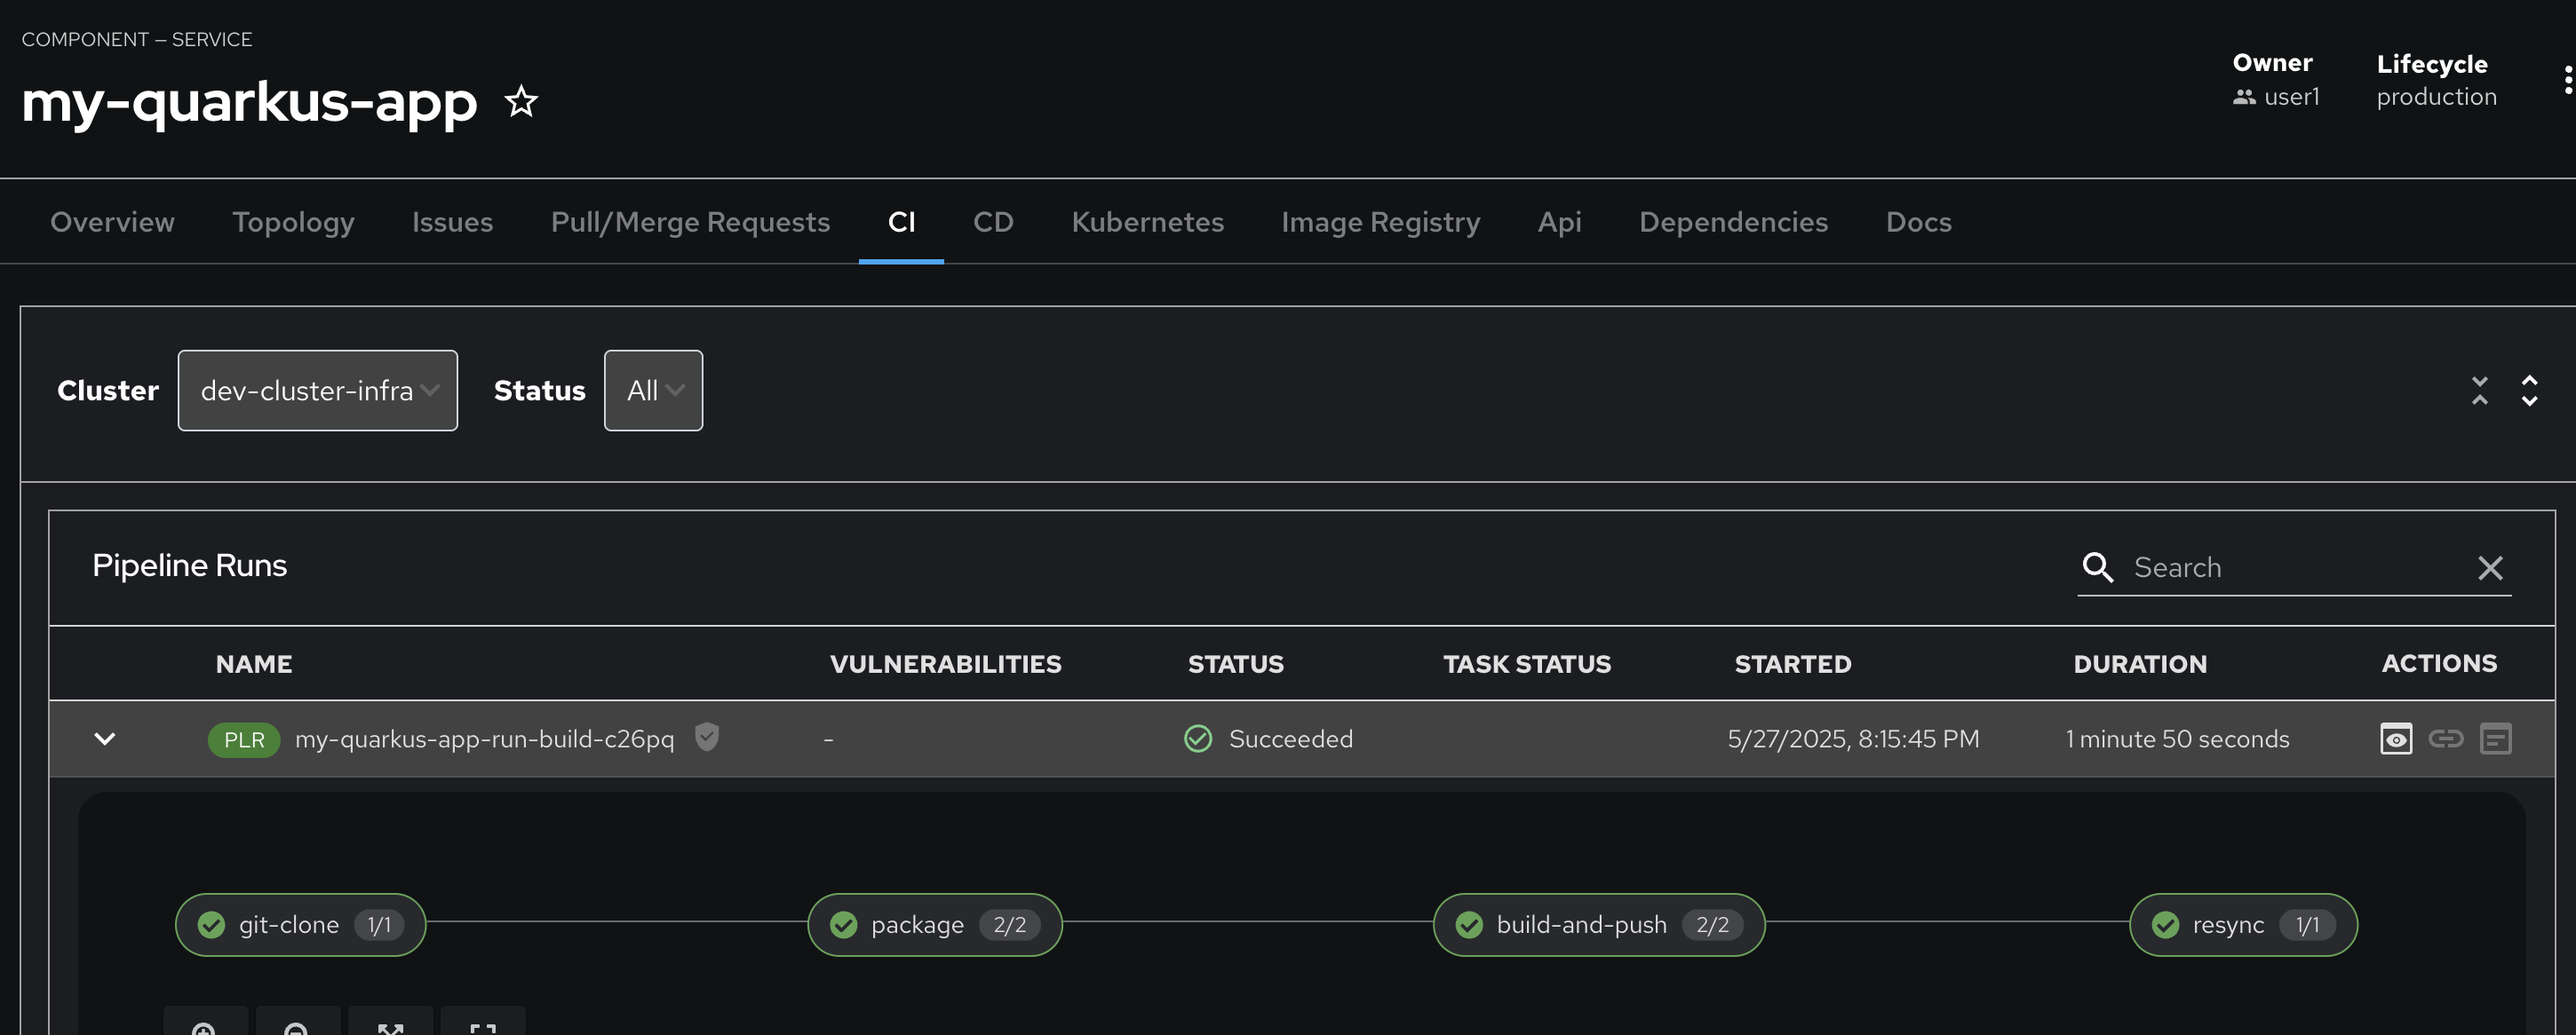This screenshot has height=1035, width=2576.
Task: Select the build-and-push task node
Action: [x=1598, y=925]
